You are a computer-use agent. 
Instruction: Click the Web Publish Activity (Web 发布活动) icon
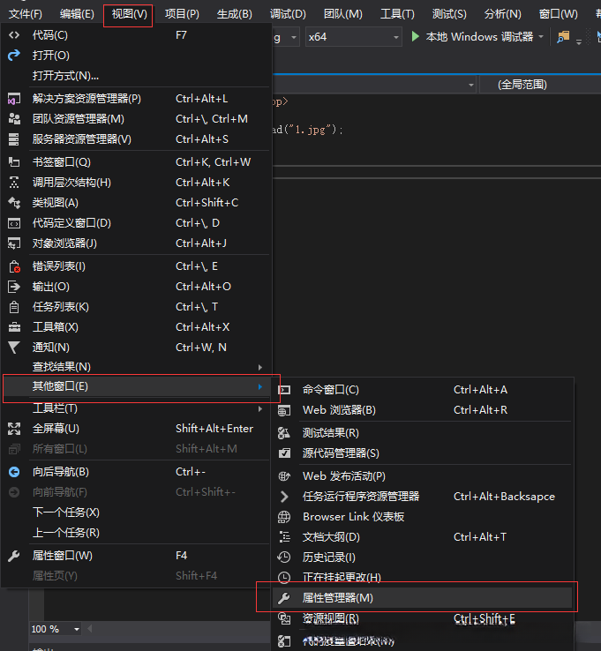coord(284,476)
